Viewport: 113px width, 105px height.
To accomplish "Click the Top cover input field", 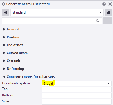I will pos(77,89).
